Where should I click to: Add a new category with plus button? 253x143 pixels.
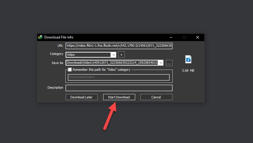[121, 55]
